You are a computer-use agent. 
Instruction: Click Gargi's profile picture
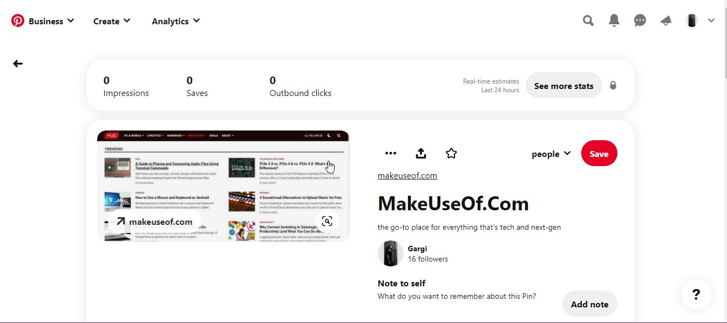point(391,253)
